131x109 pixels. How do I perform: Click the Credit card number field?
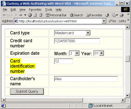pyautogui.click(x=77, y=41)
